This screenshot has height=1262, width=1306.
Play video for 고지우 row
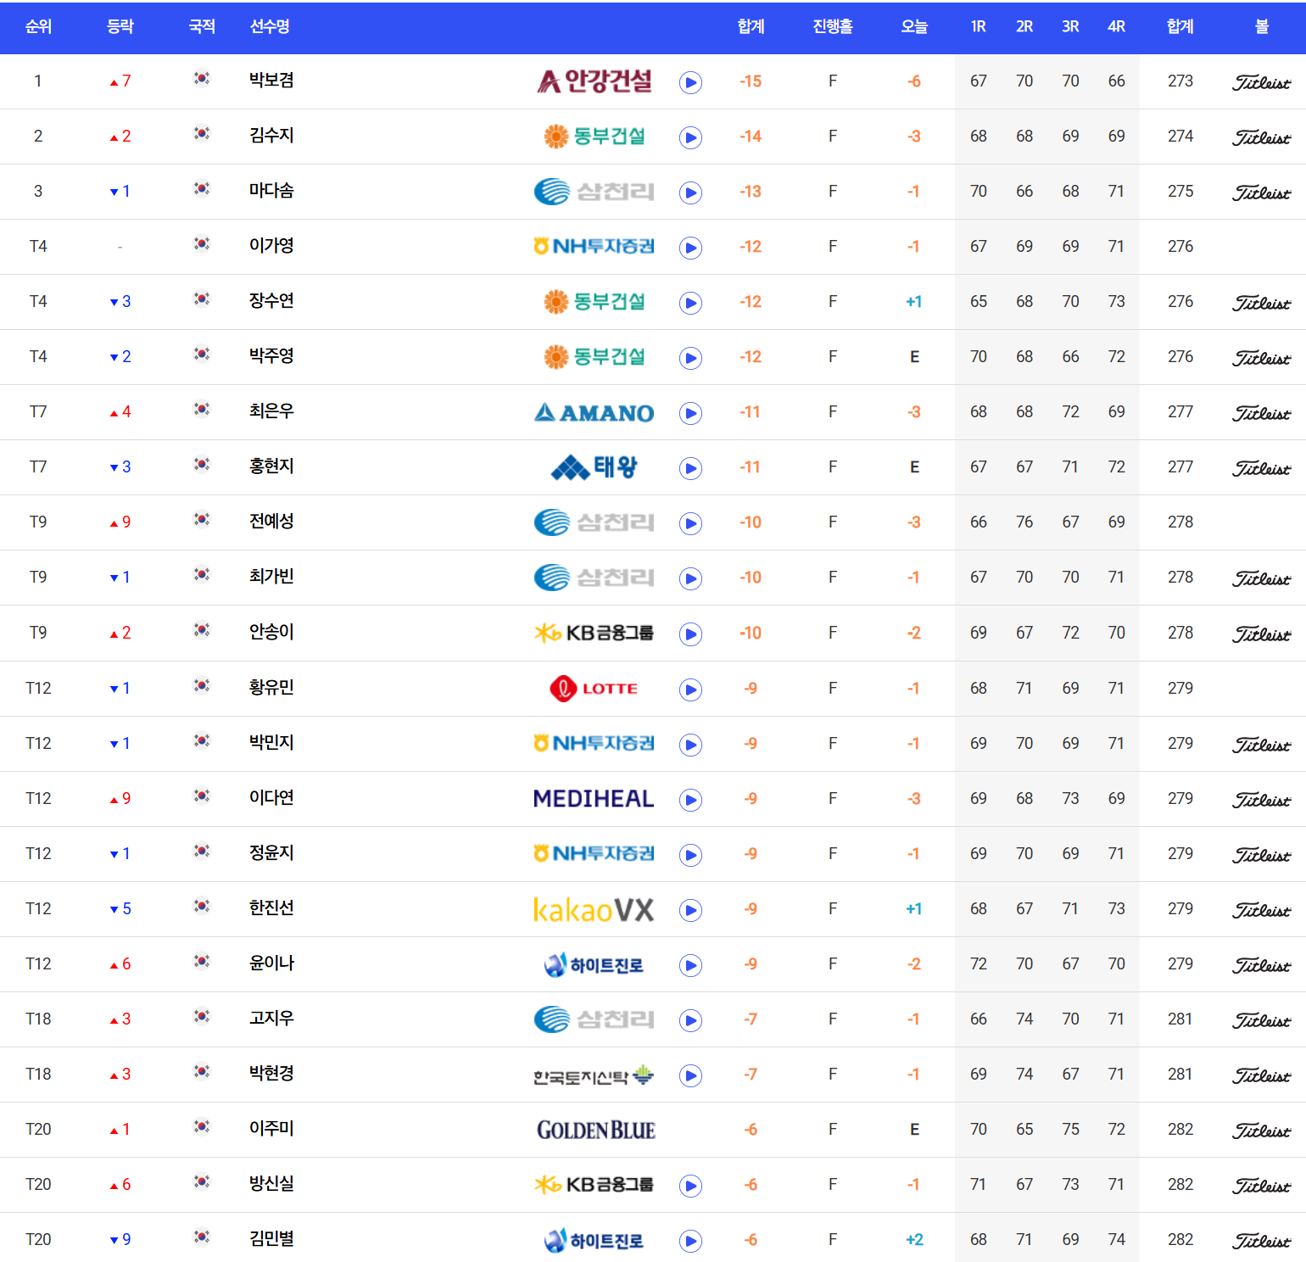pos(690,1020)
